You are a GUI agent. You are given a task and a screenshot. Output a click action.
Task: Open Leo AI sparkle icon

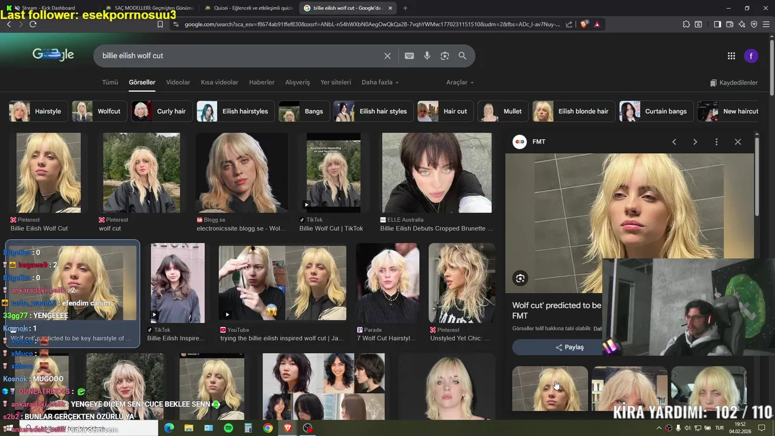click(x=742, y=24)
